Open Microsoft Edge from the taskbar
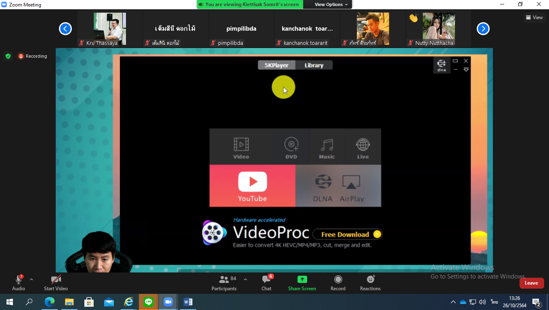Screen dimensions: 549x310 (x=49, y=302)
